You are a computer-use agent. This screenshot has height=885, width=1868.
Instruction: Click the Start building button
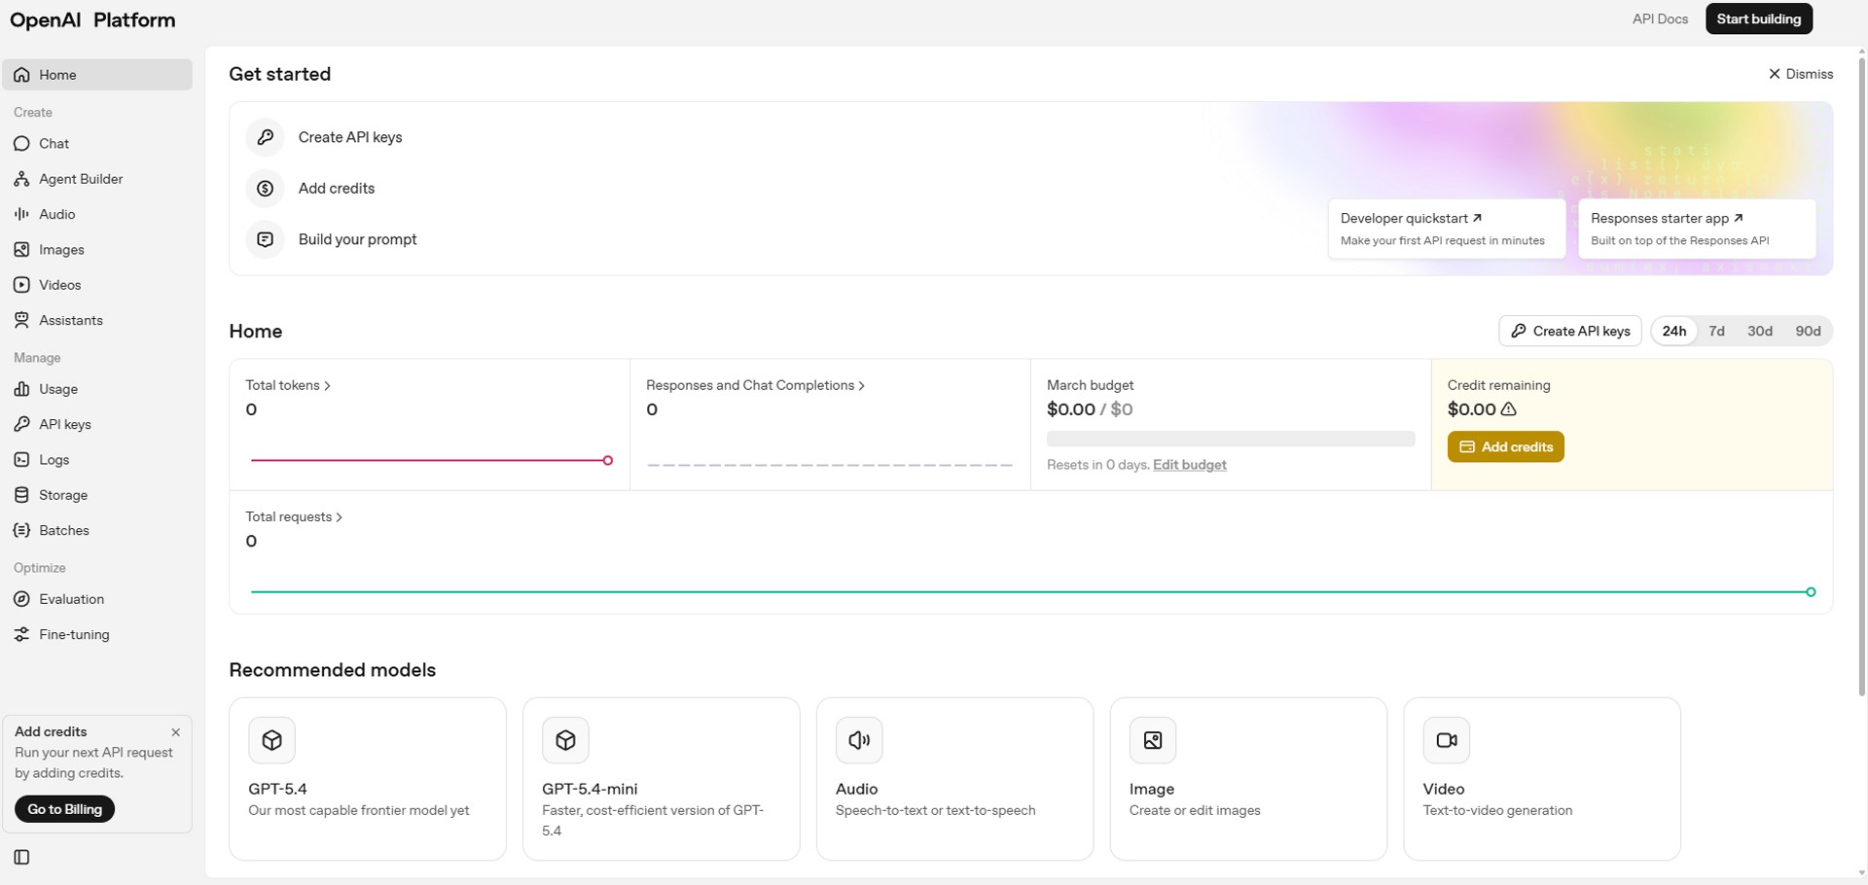coord(1759,18)
